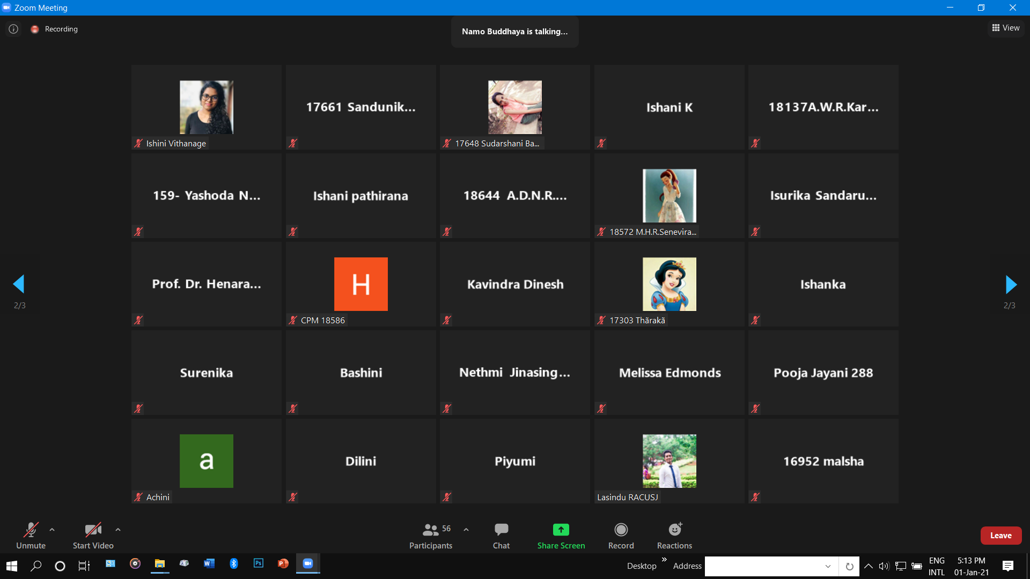Open PowerPoint from taskbar
Image resolution: width=1030 pixels, height=579 pixels.
[x=283, y=564]
